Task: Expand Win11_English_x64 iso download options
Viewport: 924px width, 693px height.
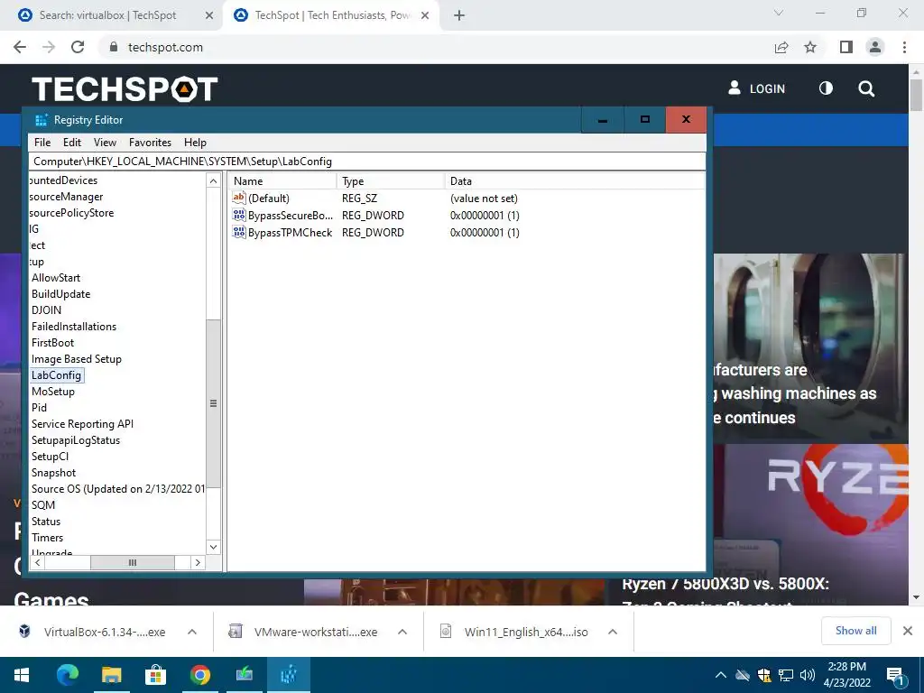Action: point(613,632)
